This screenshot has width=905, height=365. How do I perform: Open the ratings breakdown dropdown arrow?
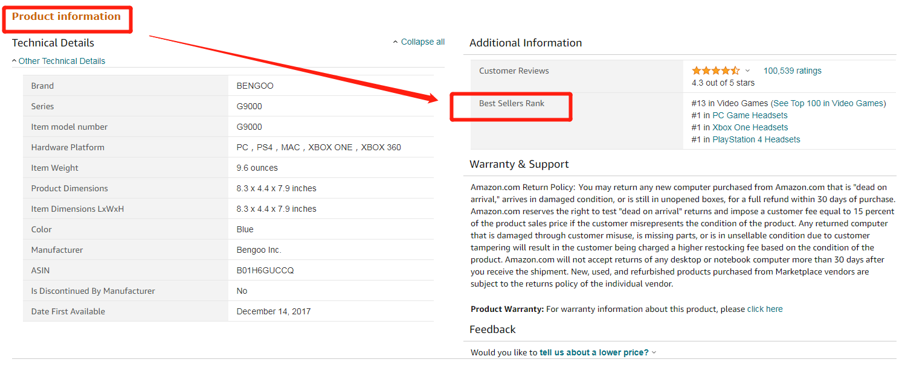[747, 71]
